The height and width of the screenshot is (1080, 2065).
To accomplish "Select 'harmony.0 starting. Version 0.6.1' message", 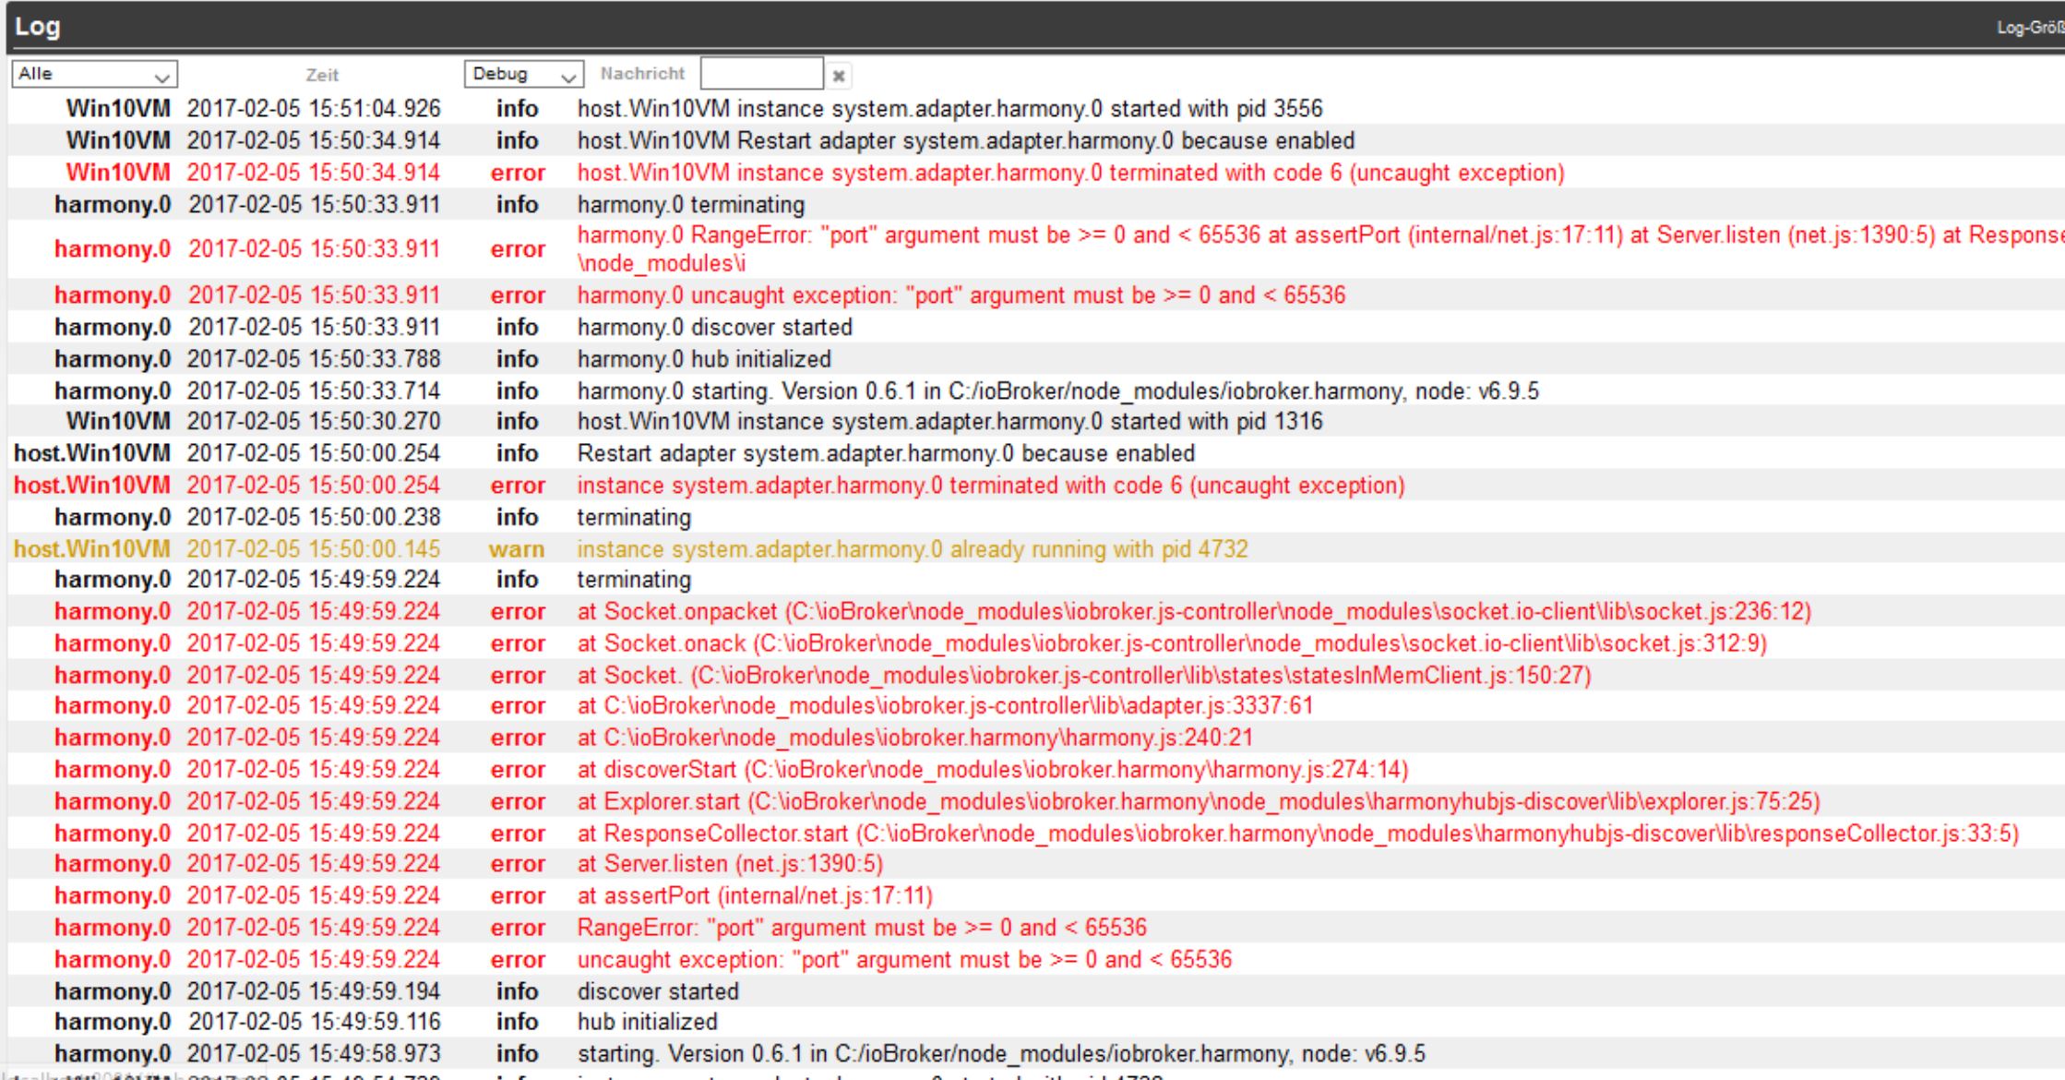I will click(1057, 391).
